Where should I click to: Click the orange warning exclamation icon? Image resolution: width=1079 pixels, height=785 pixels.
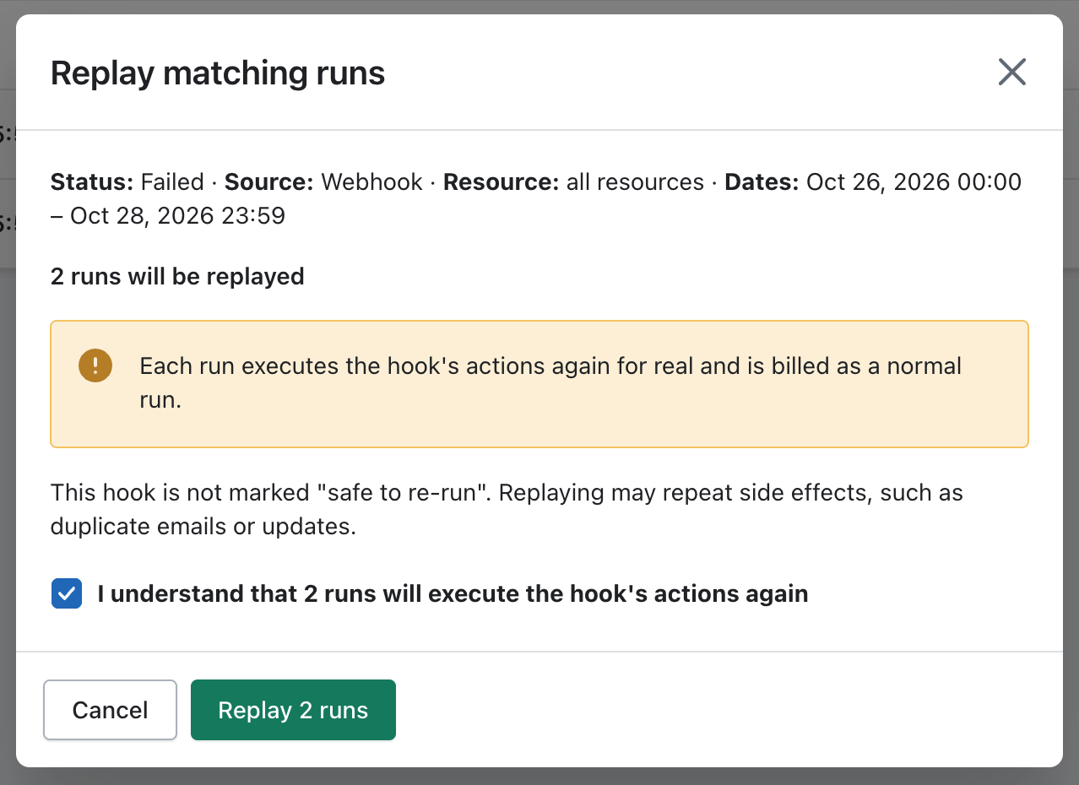click(x=95, y=365)
